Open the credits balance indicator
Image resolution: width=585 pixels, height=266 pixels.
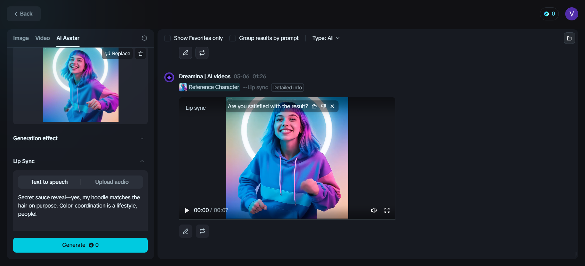point(549,14)
